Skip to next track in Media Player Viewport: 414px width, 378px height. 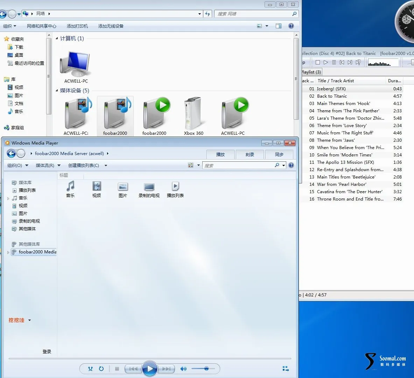pyautogui.click(x=166, y=369)
